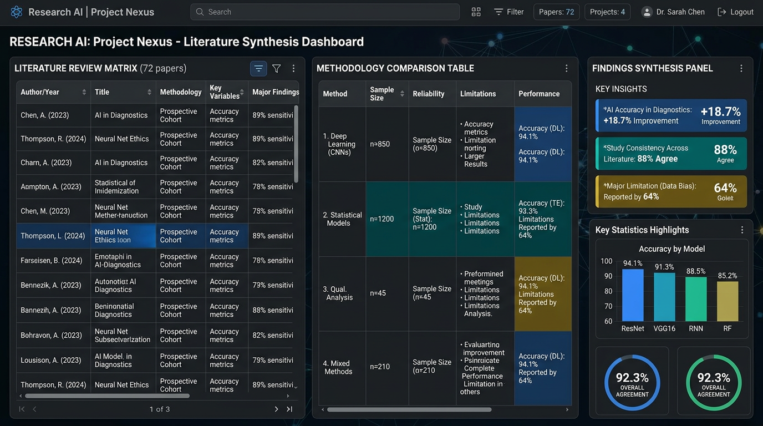Open Methodology Comparison Table options menu
Viewport: 763px width, 426px height.
tap(567, 68)
